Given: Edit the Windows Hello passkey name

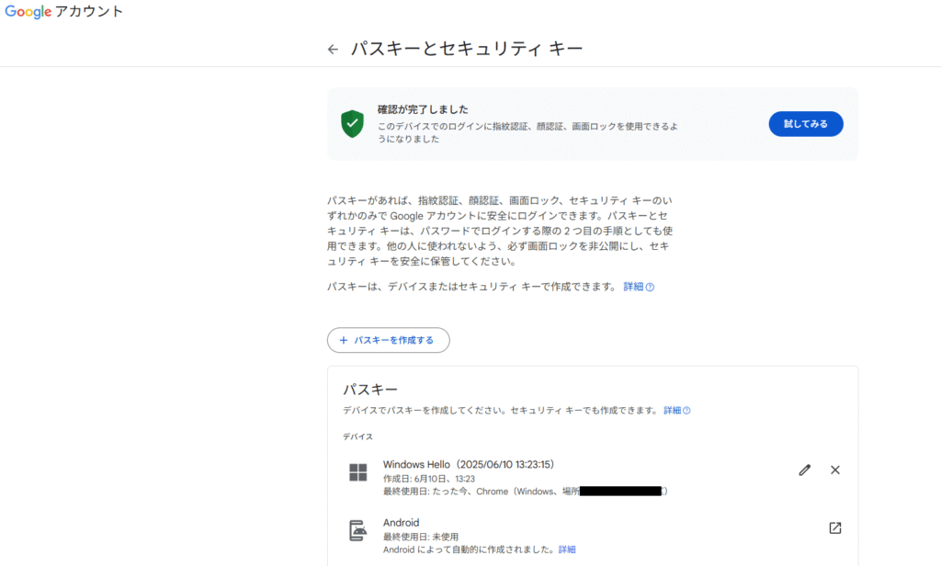Looking at the screenshot, I should click(805, 470).
